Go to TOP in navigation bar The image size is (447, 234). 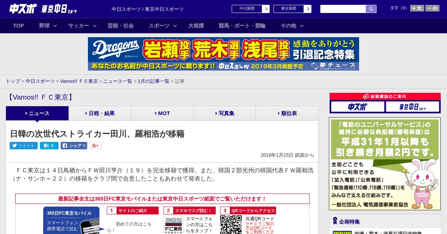click(x=19, y=26)
